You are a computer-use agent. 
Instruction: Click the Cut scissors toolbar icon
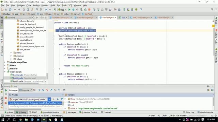24,9
